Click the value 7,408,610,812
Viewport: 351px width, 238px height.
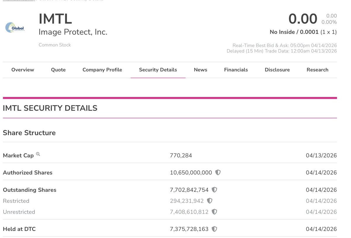click(189, 212)
